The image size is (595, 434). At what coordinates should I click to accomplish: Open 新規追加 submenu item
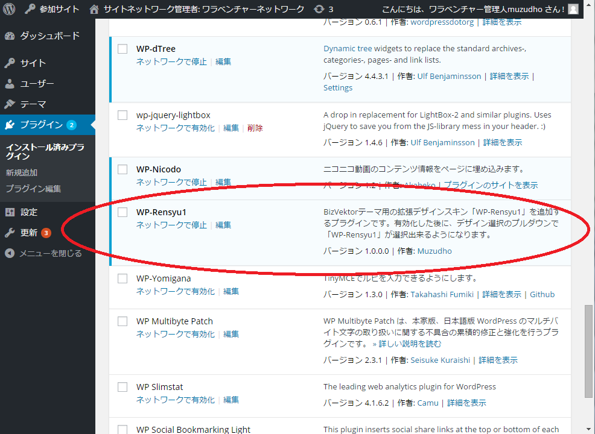pos(22,173)
